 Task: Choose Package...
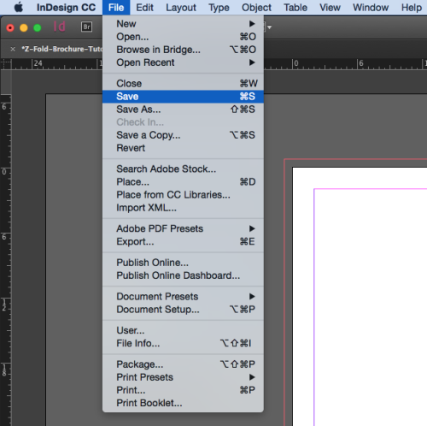click(183, 364)
